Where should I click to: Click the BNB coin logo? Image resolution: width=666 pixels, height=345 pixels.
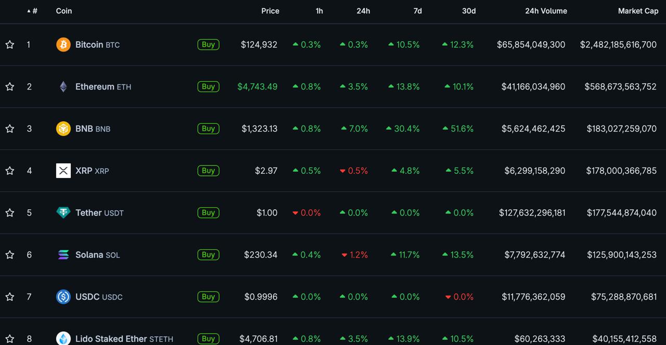tap(63, 129)
